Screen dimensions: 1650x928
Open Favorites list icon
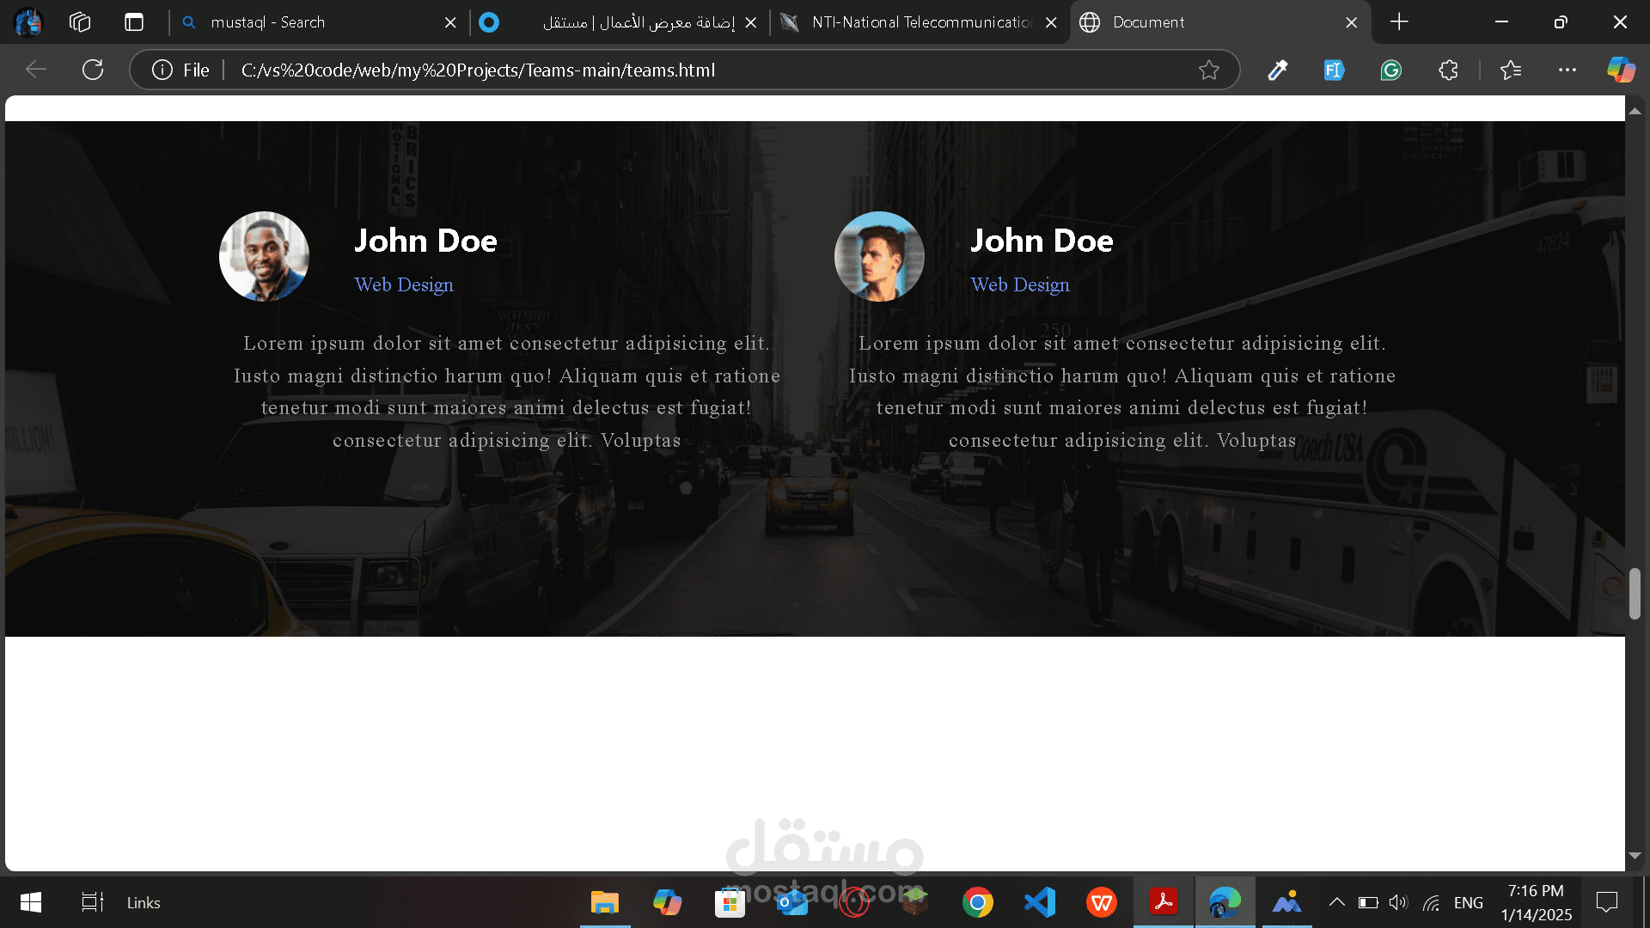(1510, 70)
